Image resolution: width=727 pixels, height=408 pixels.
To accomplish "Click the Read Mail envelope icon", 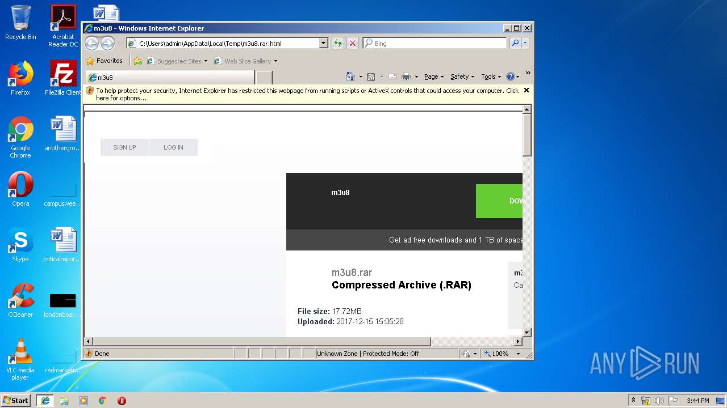I will tap(392, 76).
